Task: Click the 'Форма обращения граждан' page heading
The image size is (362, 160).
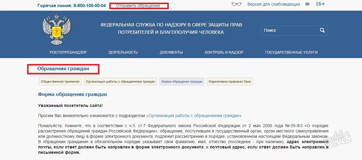Action: pyautogui.click(x=72, y=95)
